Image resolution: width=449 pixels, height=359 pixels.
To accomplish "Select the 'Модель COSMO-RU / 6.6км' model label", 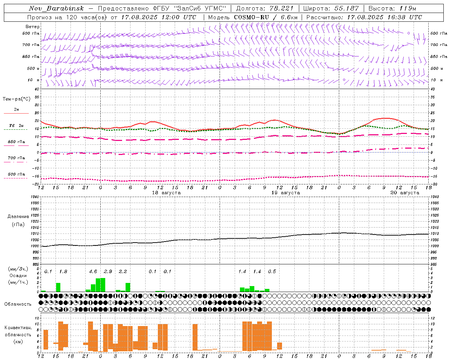I will click(253, 17).
